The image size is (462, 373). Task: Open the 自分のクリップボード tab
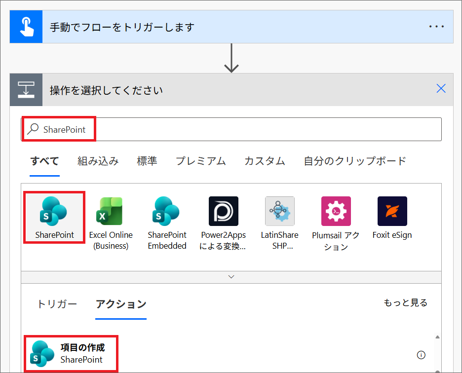(355, 161)
